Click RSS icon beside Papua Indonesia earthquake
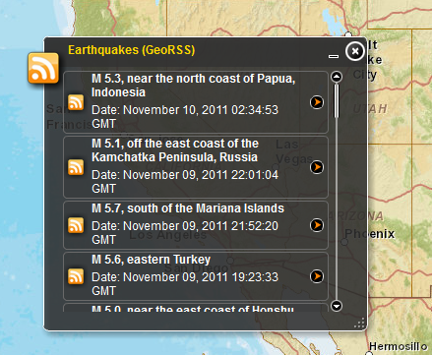This screenshot has width=432, height=355. coord(76,102)
